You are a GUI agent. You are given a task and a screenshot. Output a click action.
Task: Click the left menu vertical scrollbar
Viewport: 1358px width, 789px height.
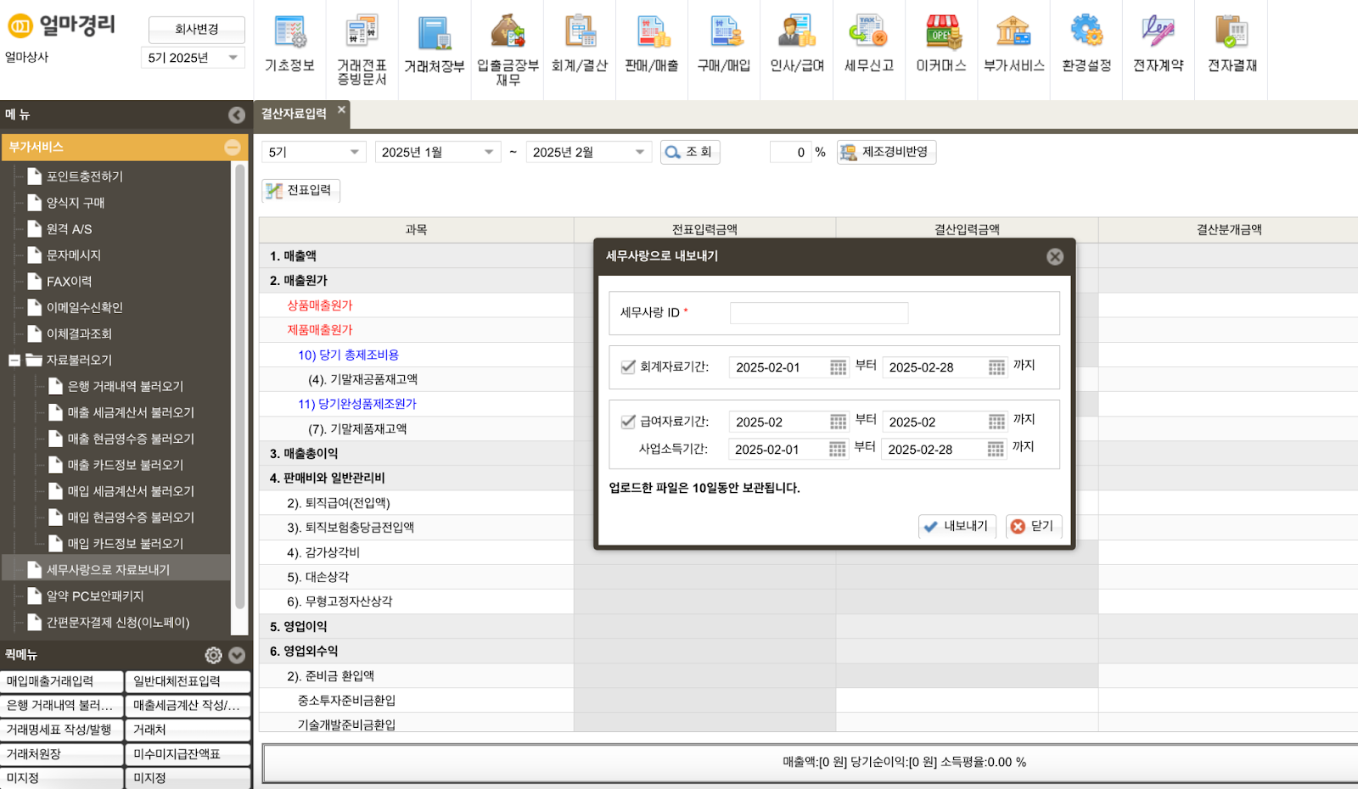240,387
